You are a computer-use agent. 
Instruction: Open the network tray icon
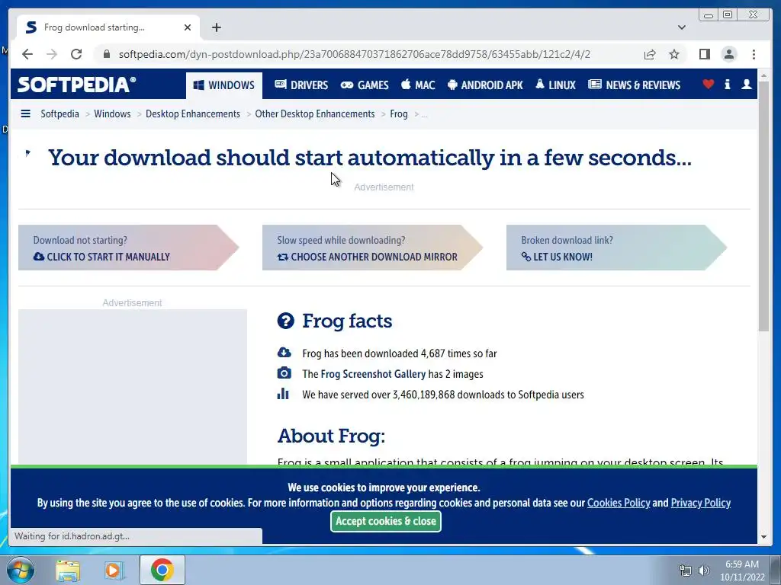tap(686, 571)
